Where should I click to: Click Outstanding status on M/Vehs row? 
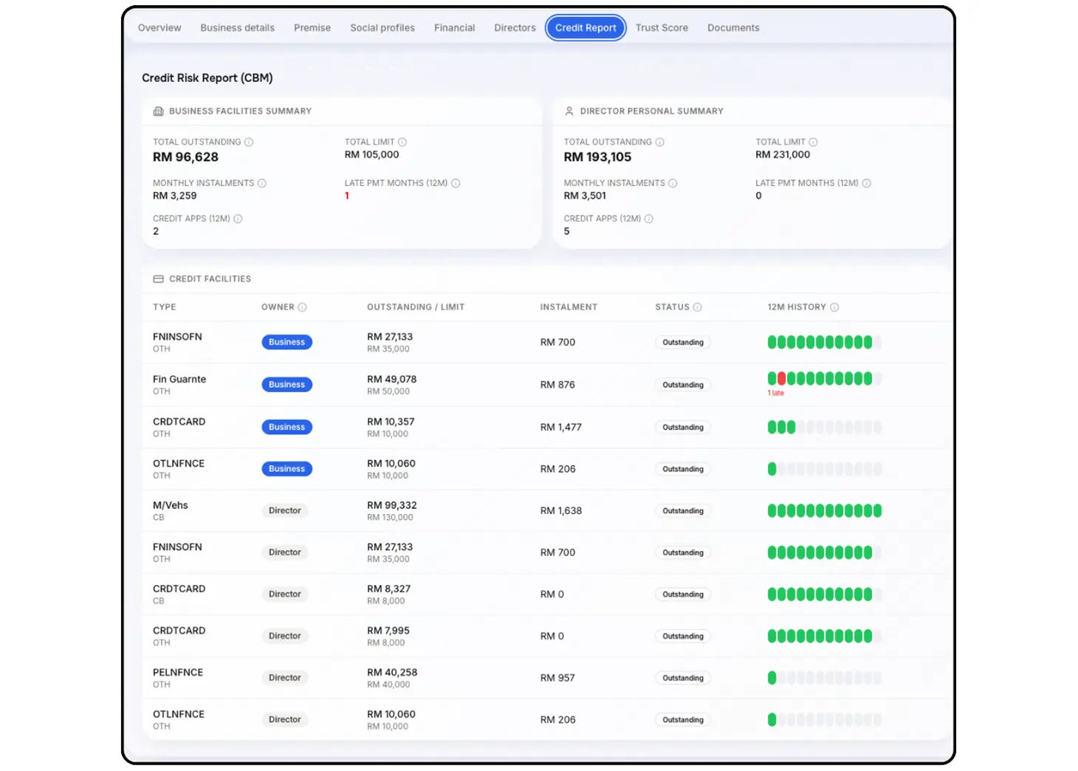click(683, 511)
